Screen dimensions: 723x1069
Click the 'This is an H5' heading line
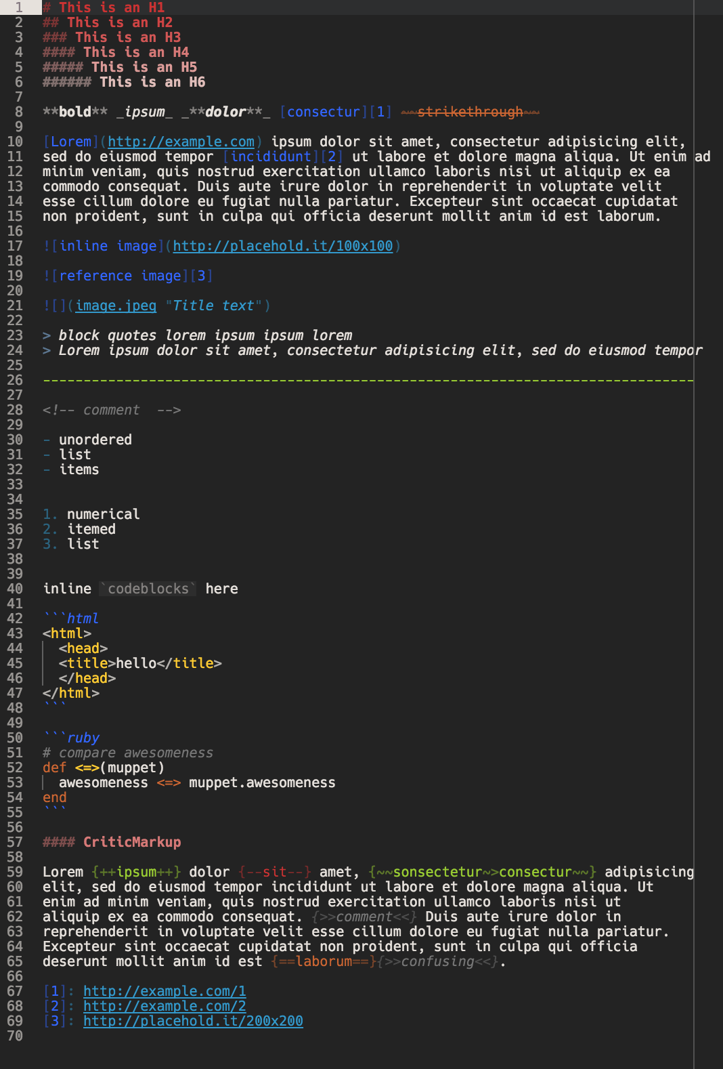coord(120,67)
